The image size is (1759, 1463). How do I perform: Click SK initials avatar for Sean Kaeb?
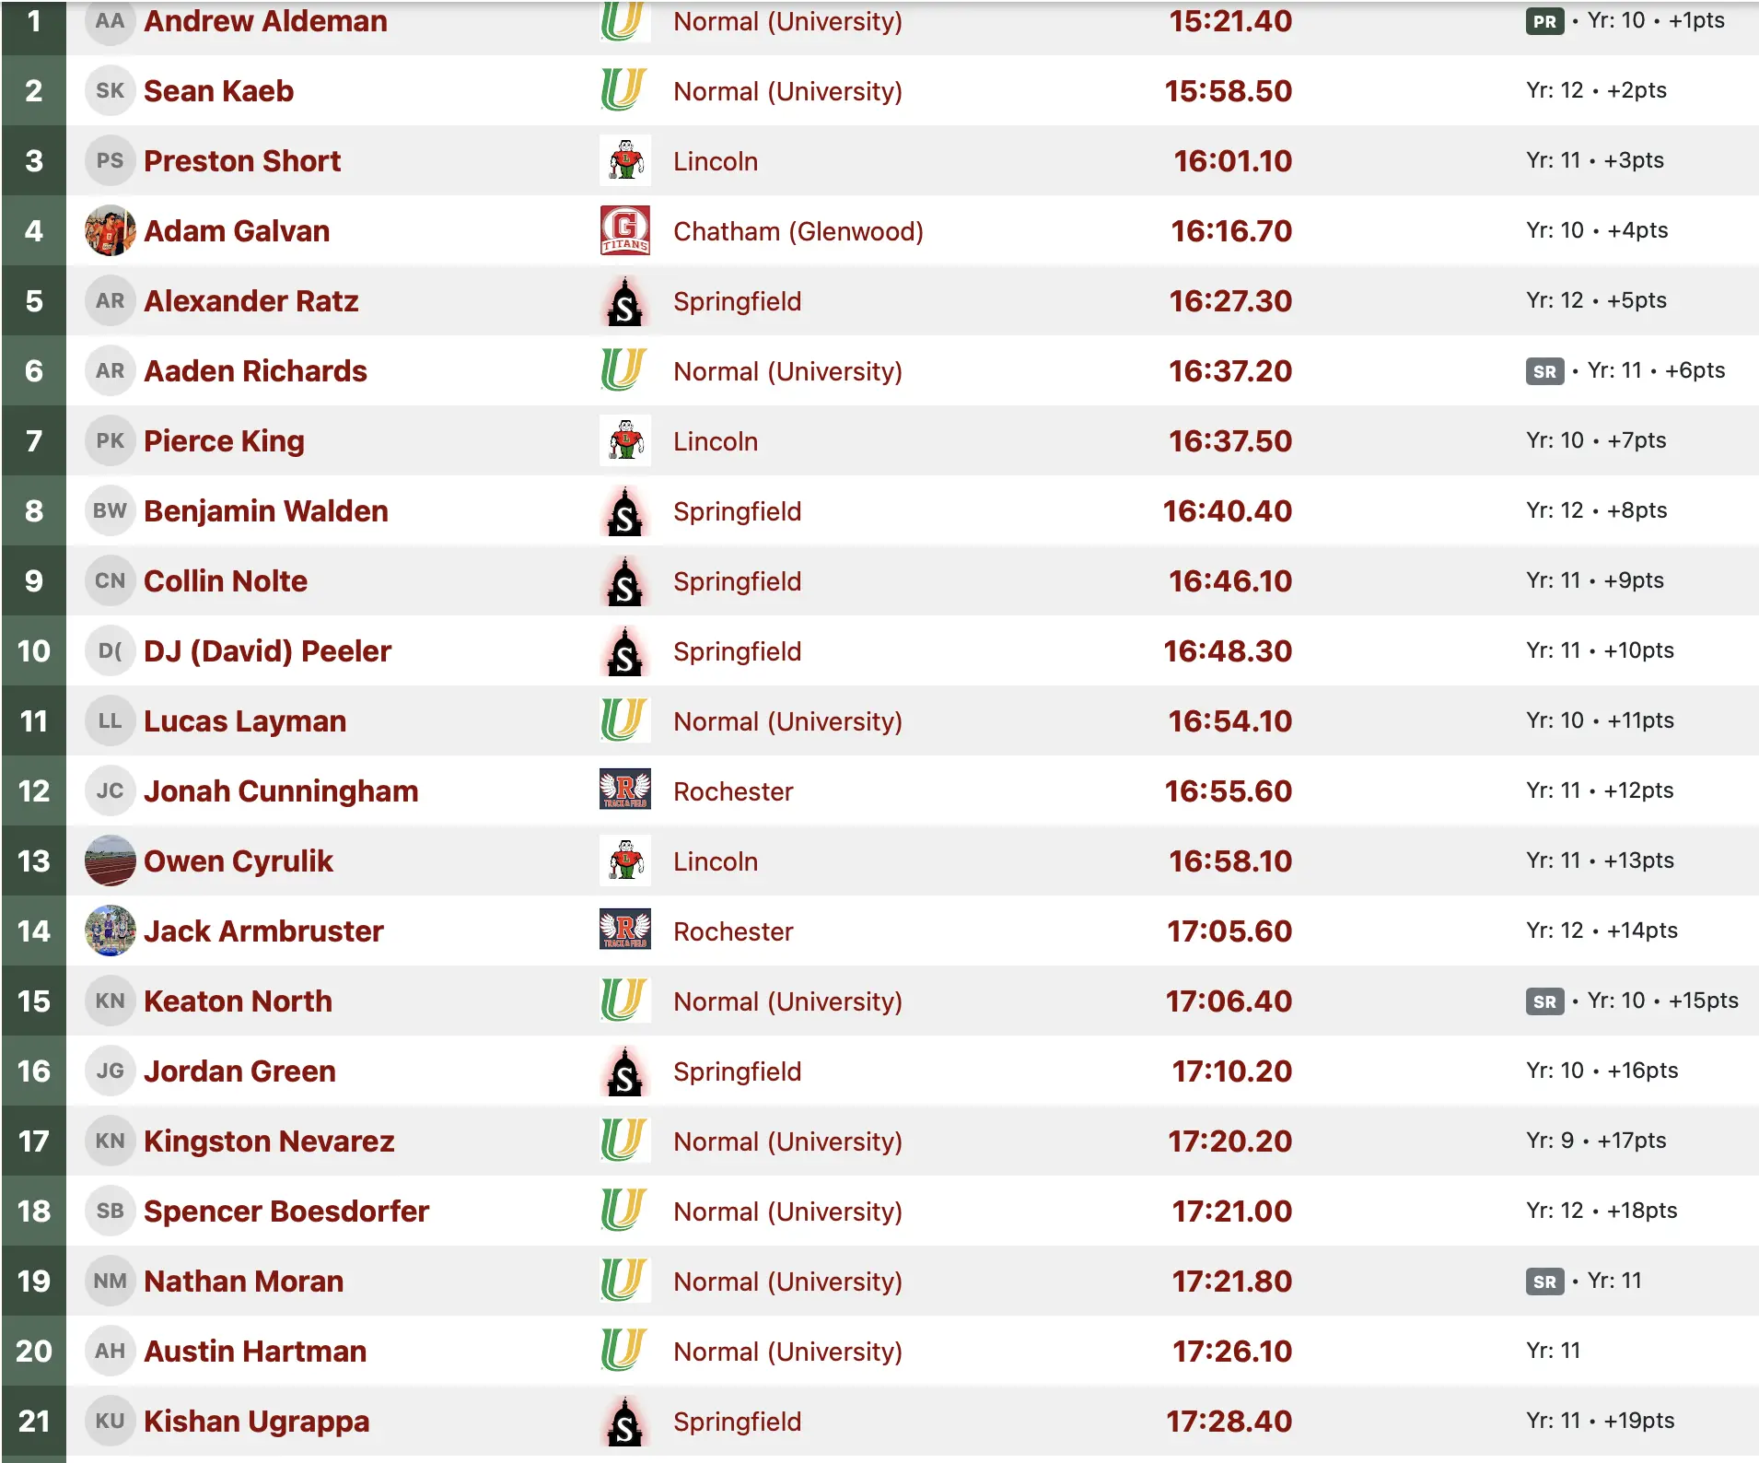110,90
